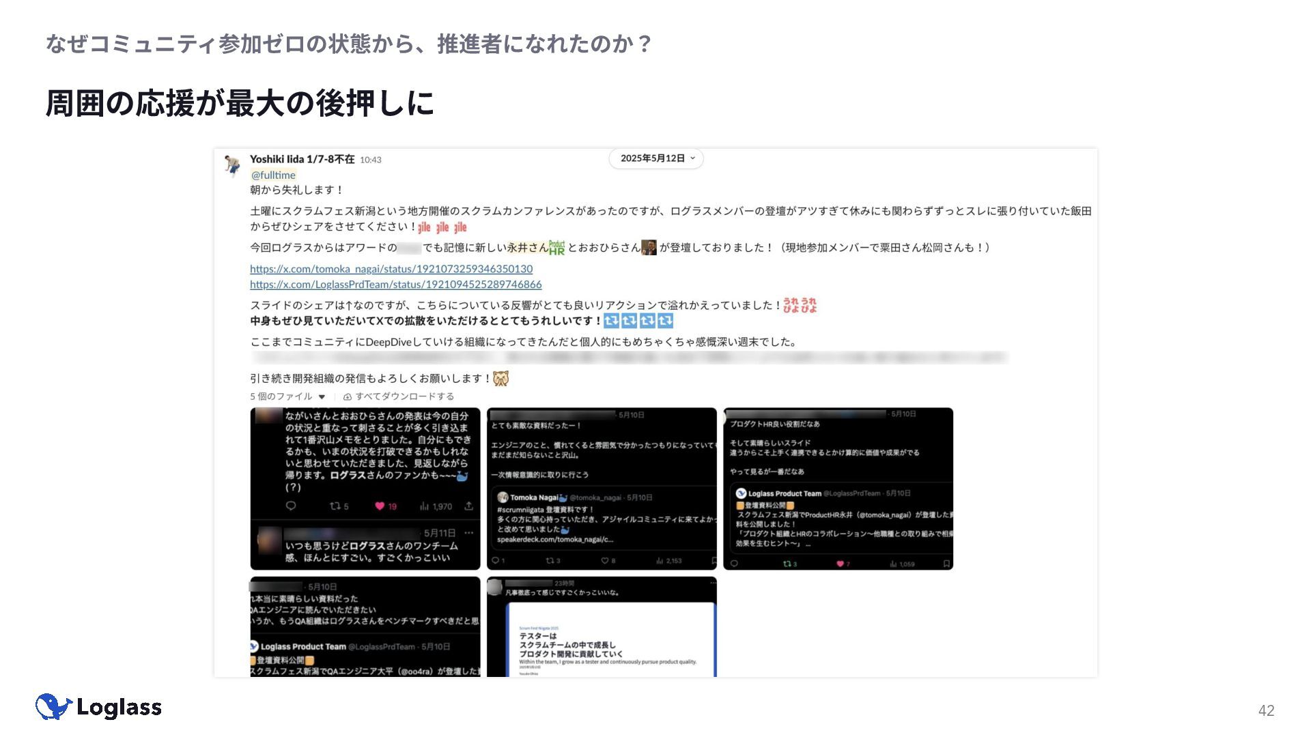Viewport: 1311px width, 737px height.
Task: Click Yoshiki Iida's profile avatar
Action: pos(233,166)
